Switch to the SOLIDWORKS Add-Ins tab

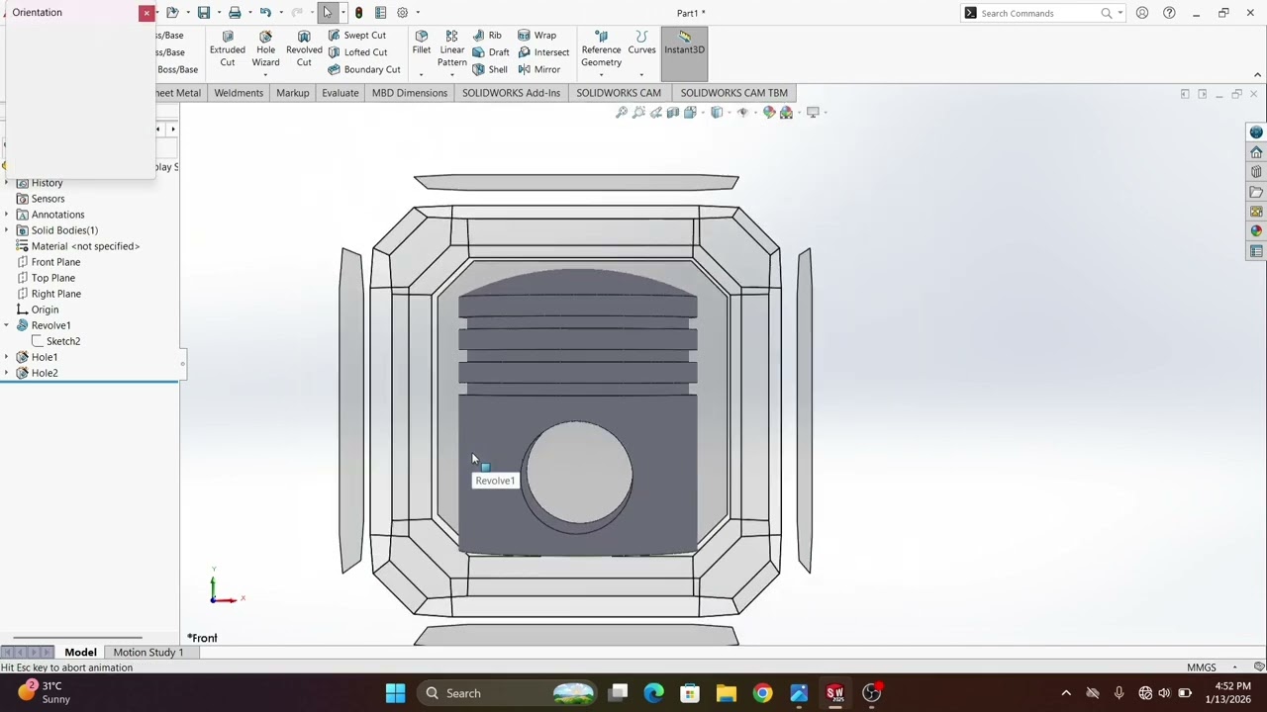511,93
